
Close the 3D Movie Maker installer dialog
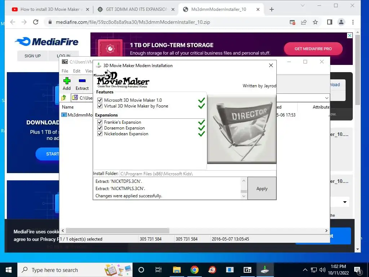click(x=271, y=65)
